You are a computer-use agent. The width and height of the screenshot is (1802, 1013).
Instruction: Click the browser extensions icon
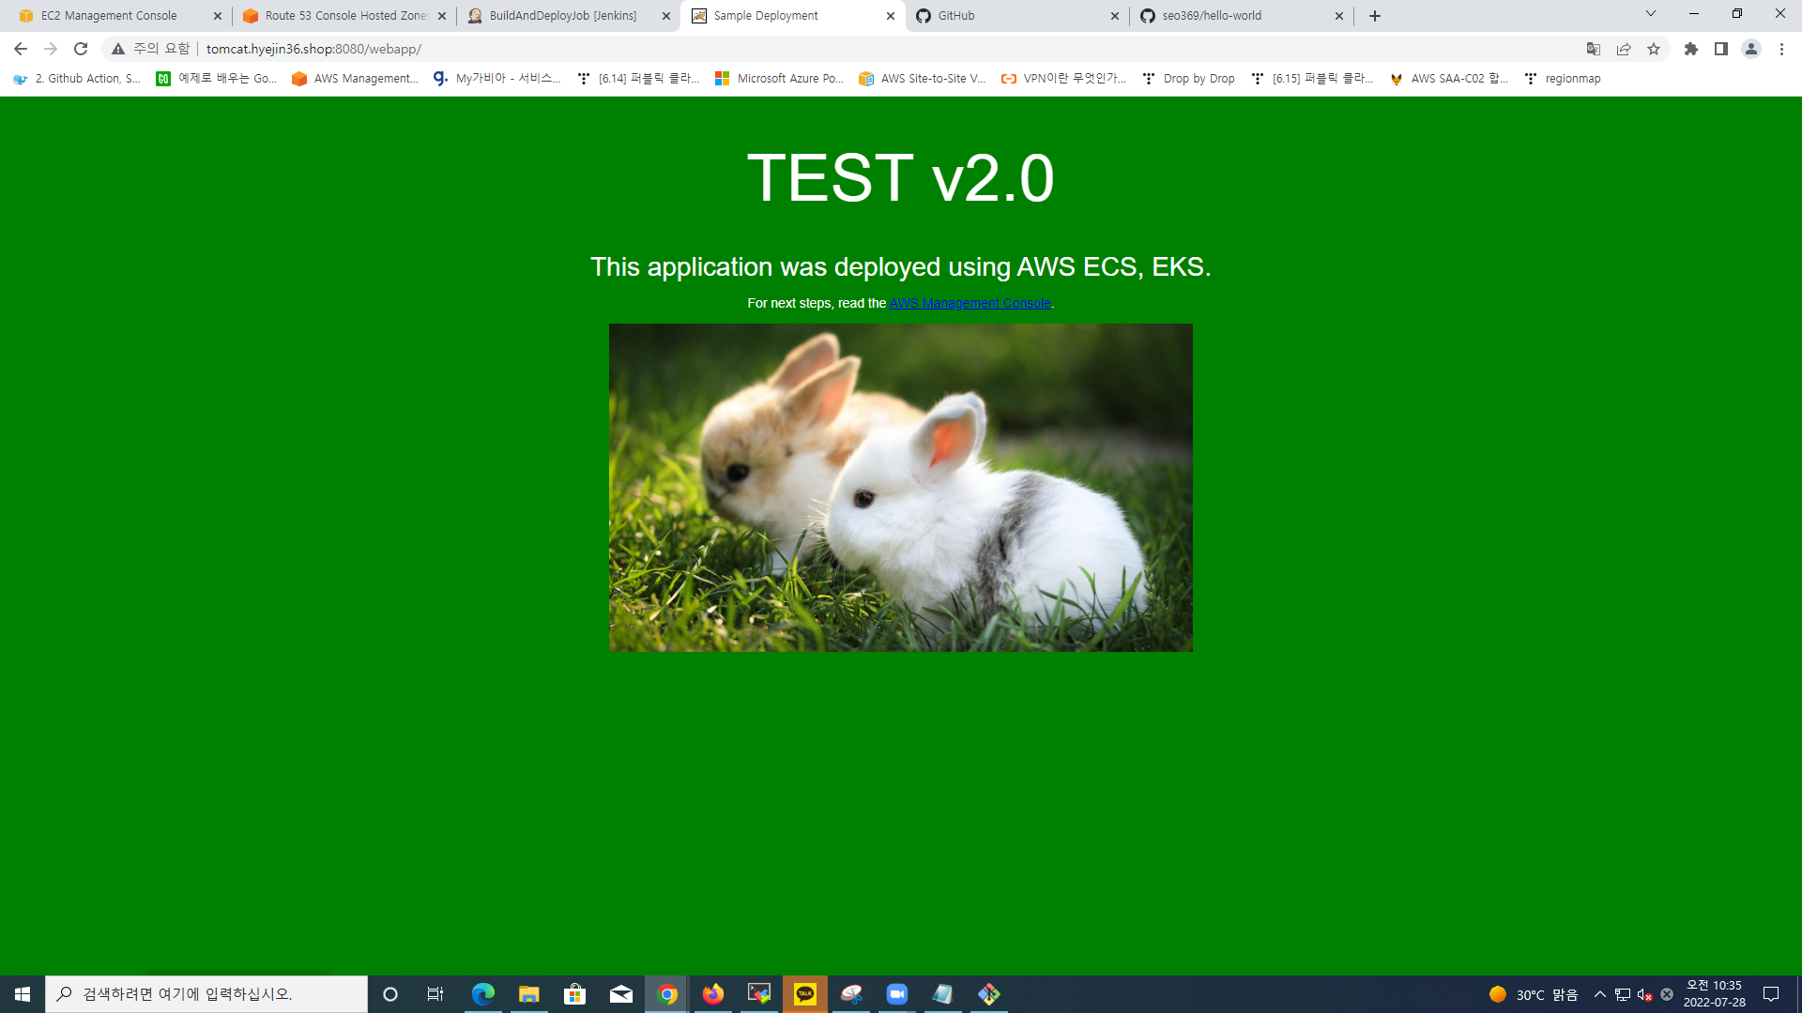[1689, 48]
